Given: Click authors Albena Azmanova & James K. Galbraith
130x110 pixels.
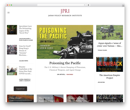Looking at the screenshot, I should pos(25,80).
